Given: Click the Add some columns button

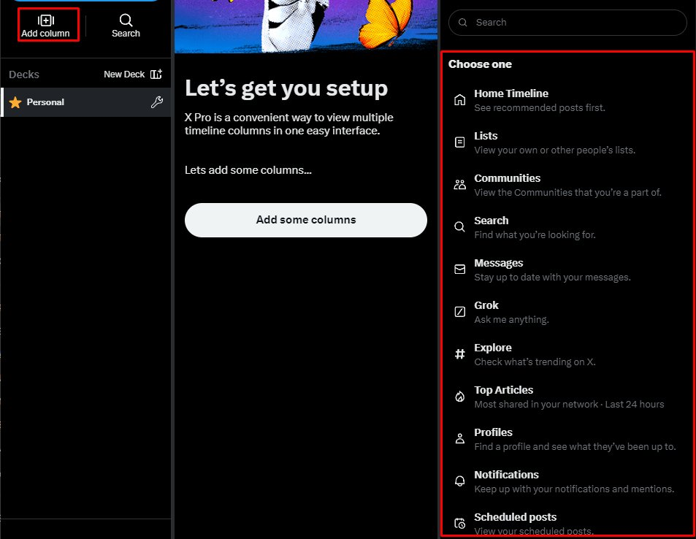Looking at the screenshot, I should coord(306,220).
